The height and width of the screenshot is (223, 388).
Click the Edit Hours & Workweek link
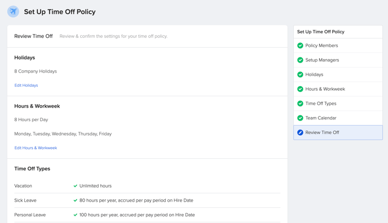(36, 148)
